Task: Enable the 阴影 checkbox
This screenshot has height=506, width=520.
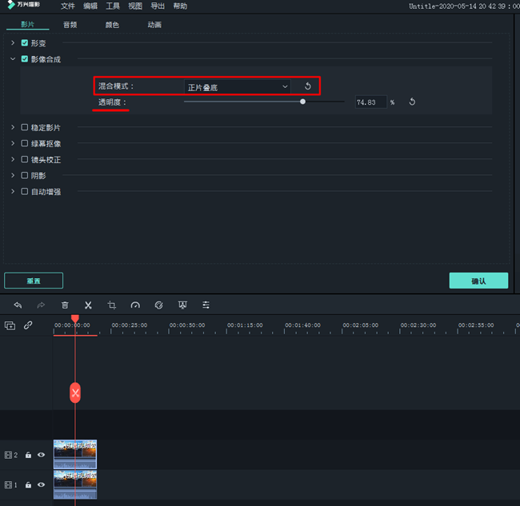Action: 25,175
